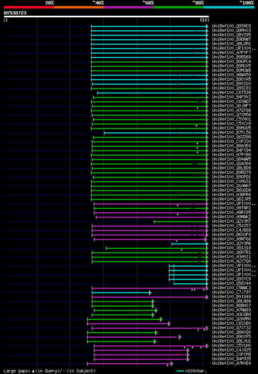Open the UniRef100_A7NW93 hit
Viewport: 258px width, 374px height.
click(231, 310)
